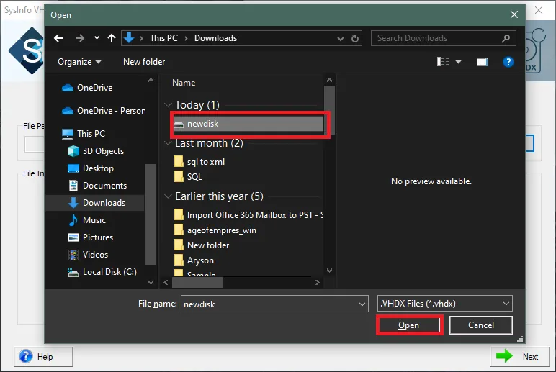Collapse the Today group
556x372 pixels.
[x=169, y=106]
